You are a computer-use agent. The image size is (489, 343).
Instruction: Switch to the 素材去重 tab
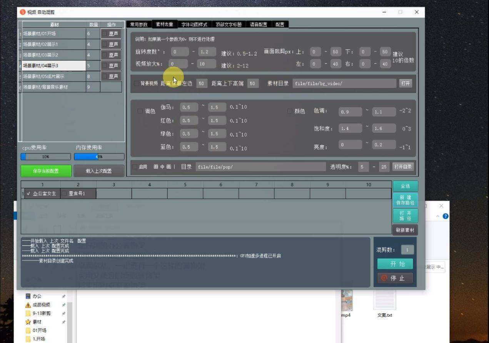coord(164,24)
